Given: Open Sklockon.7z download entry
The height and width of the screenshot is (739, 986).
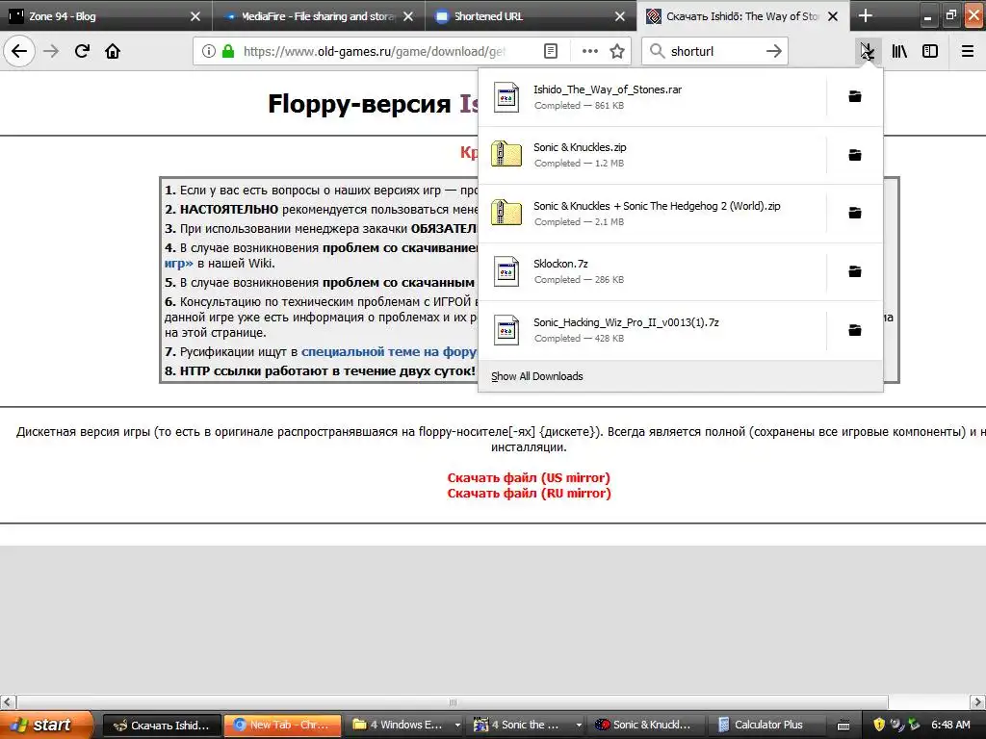Looking at the screenshot, I should [x=653, y=271].
